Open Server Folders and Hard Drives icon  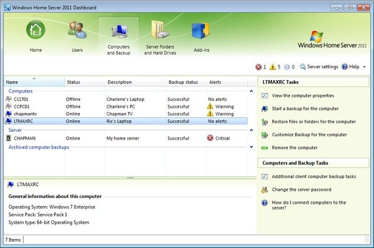(160, 30)
